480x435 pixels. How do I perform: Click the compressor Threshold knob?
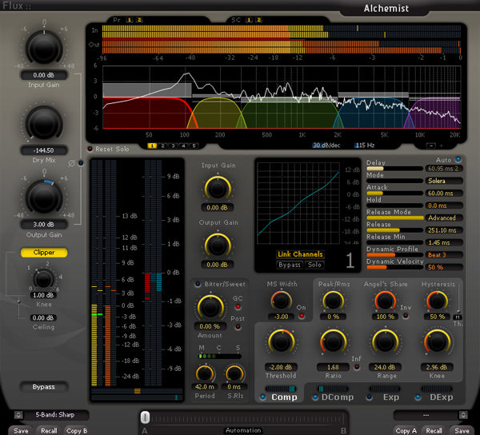pos(281,342)
